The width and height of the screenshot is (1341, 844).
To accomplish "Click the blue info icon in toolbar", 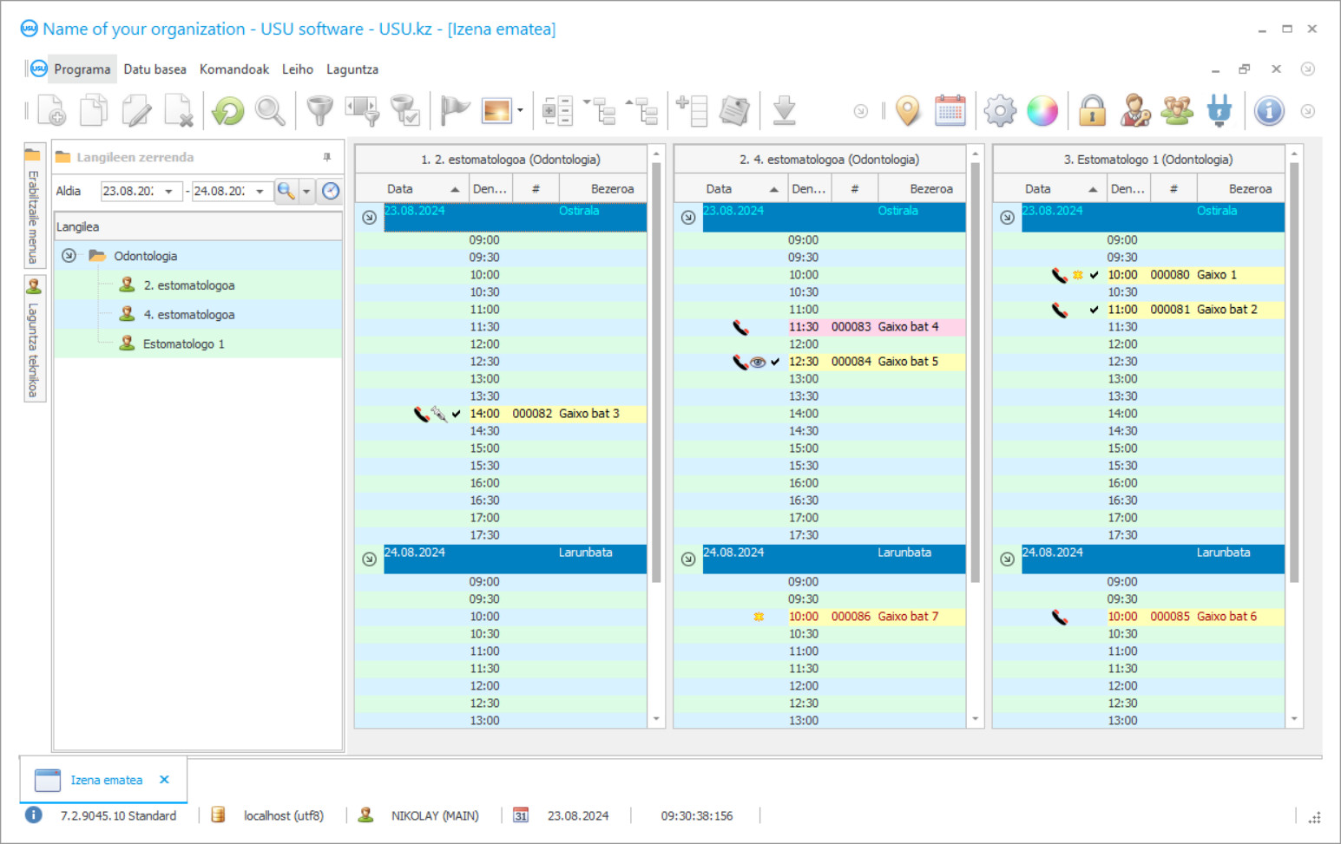I will (x=1268, y=111).
